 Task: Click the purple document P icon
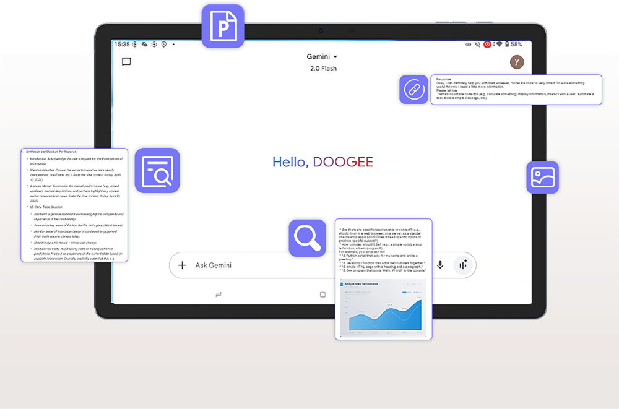[x=223, y=26]
